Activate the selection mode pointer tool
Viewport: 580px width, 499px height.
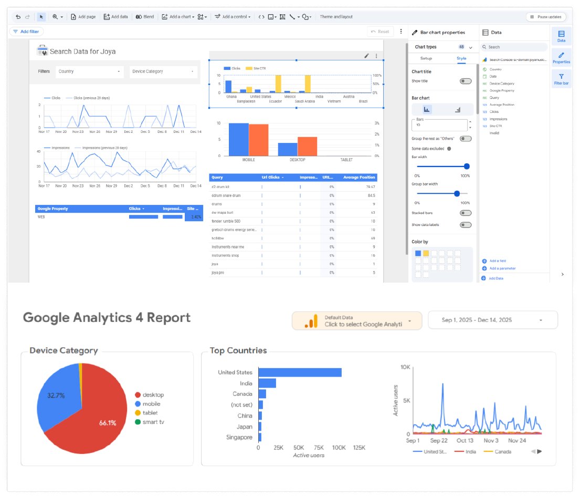41,17
